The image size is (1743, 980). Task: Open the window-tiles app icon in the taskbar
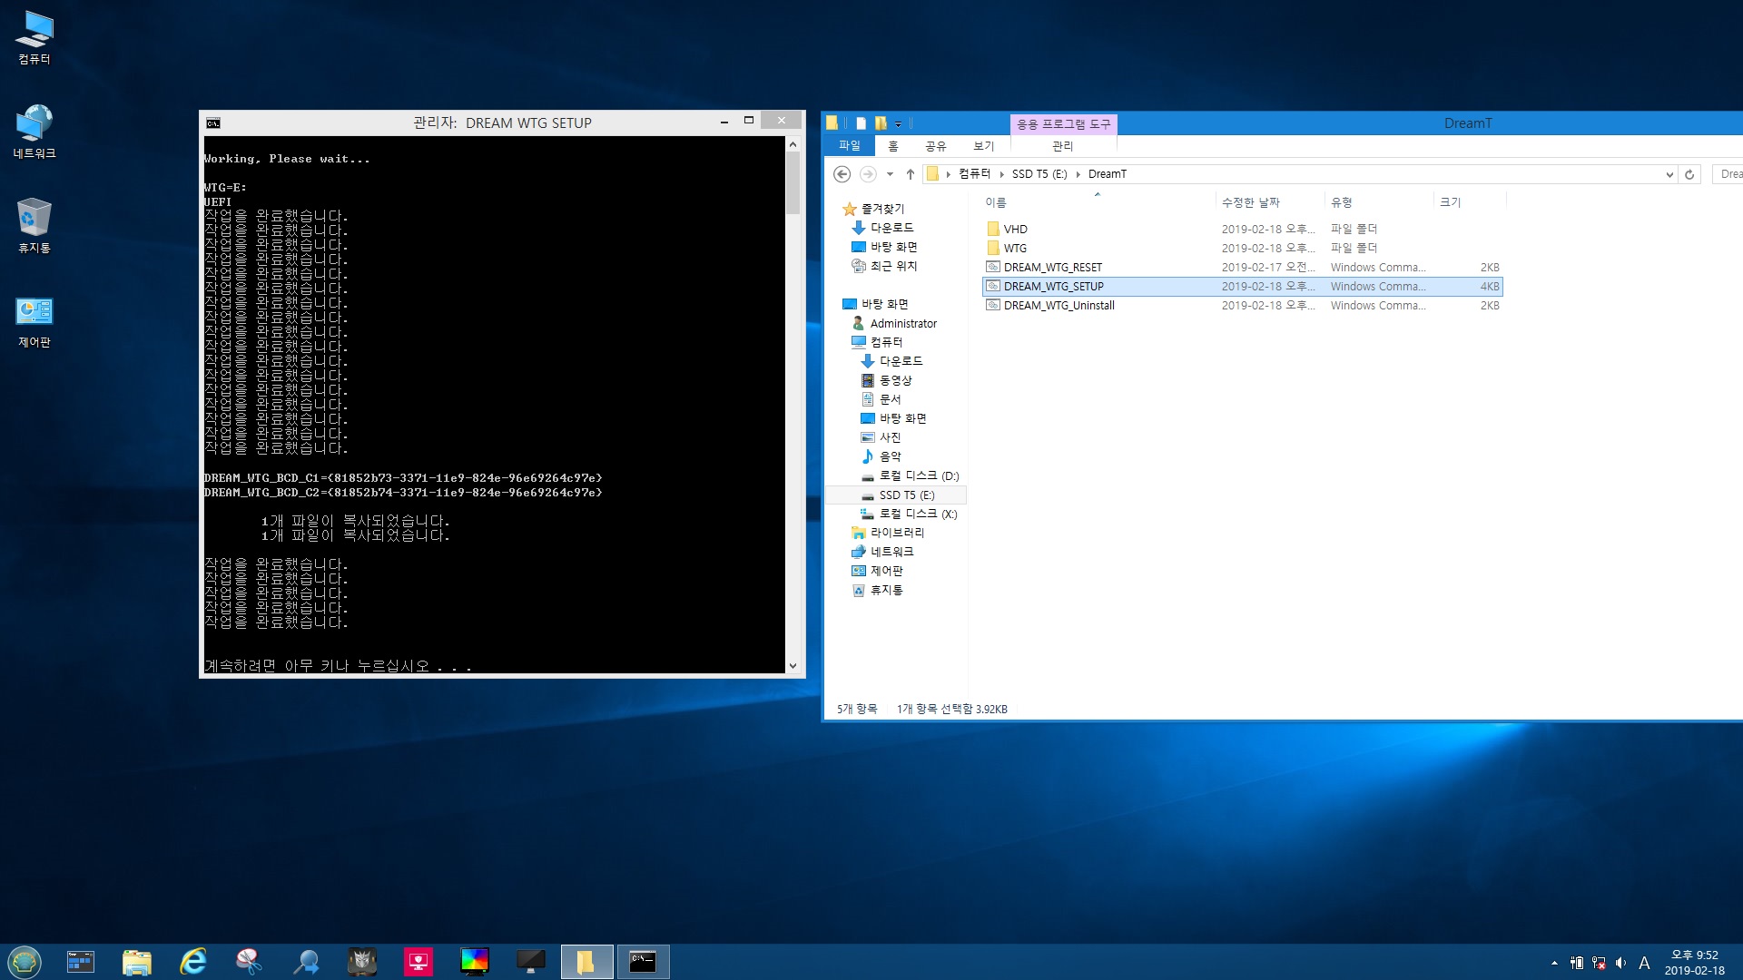[81, 962]
